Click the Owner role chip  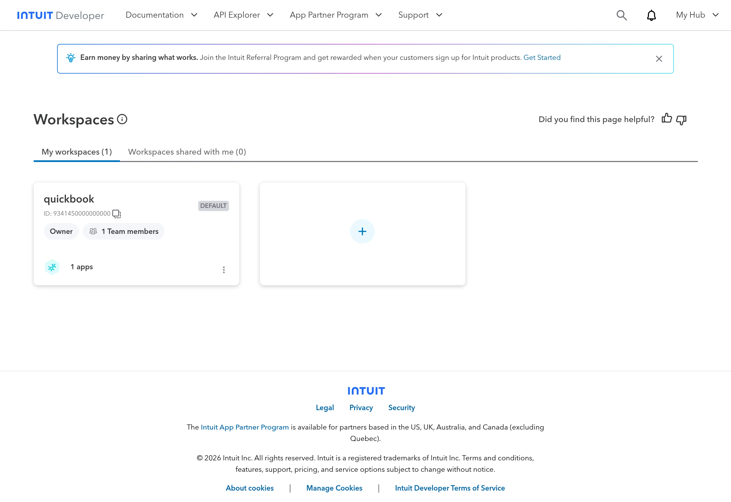click(61, 232)
